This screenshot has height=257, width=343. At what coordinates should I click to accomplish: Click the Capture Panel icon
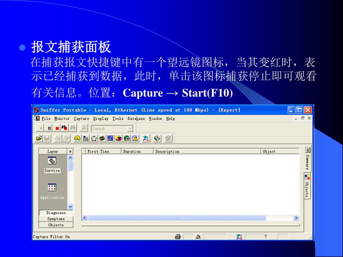click(x=146, y=138)
